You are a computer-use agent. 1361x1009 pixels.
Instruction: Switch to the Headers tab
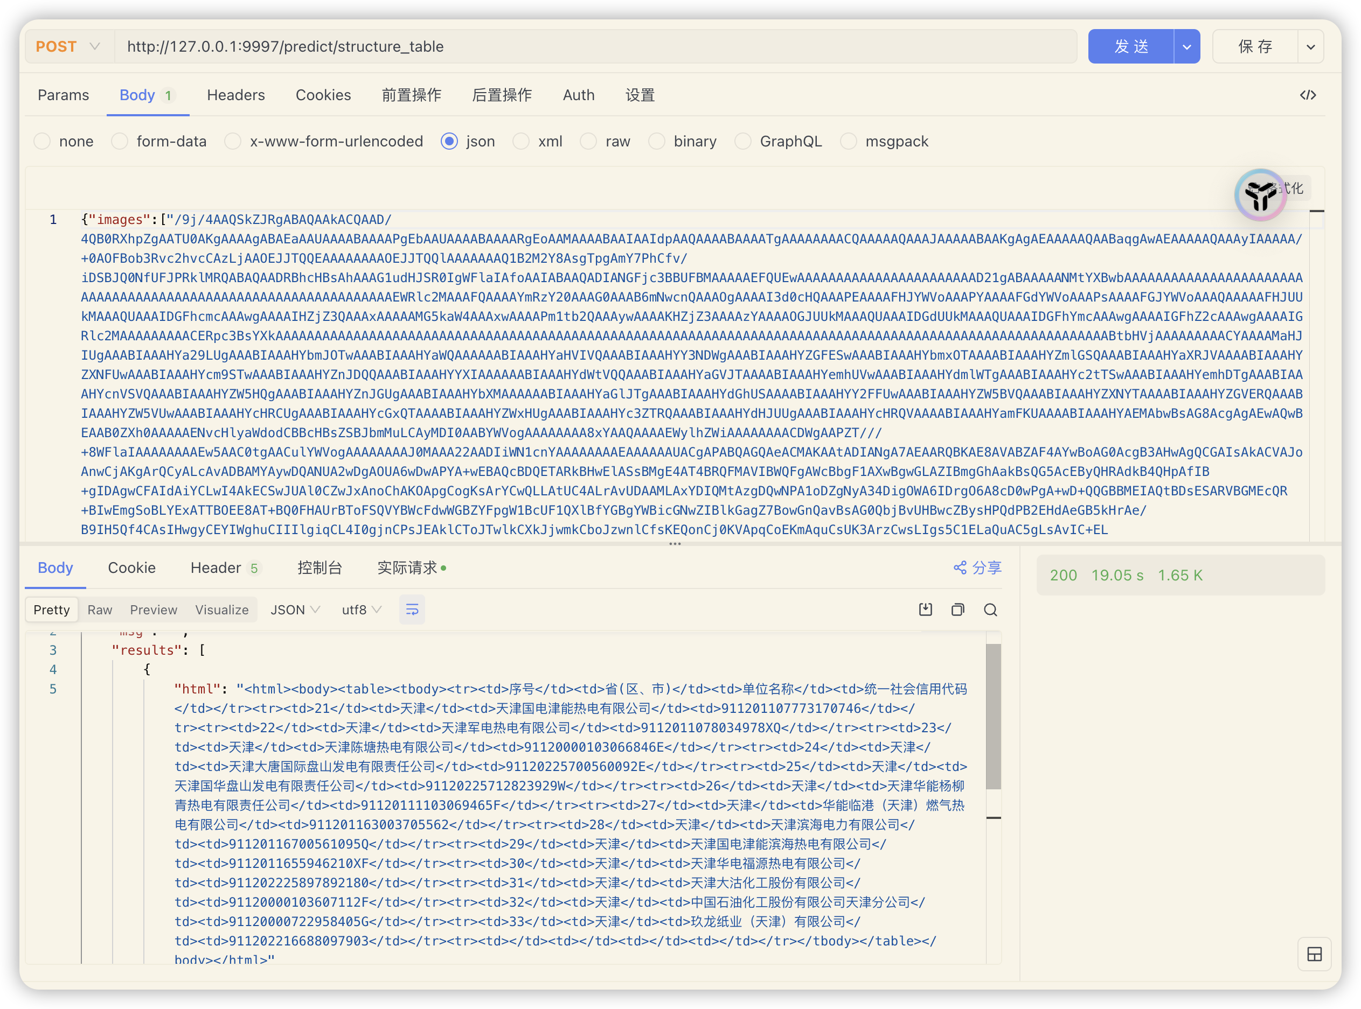click(236, 95)
